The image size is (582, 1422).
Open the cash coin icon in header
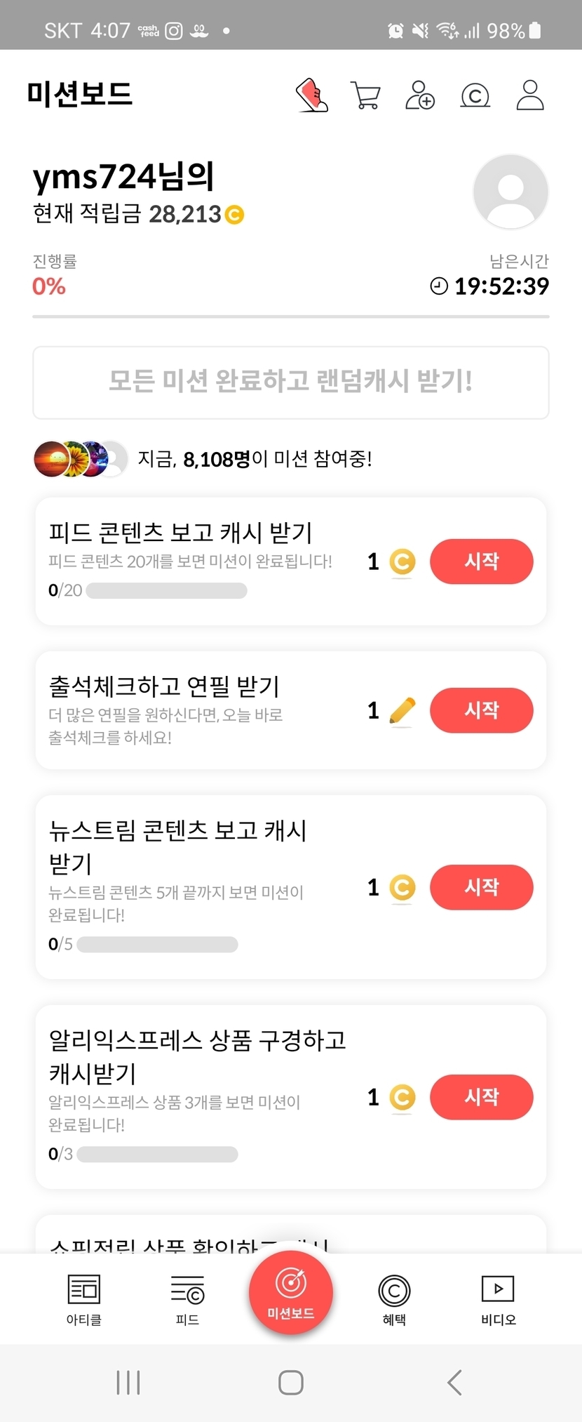click(475, 95)
